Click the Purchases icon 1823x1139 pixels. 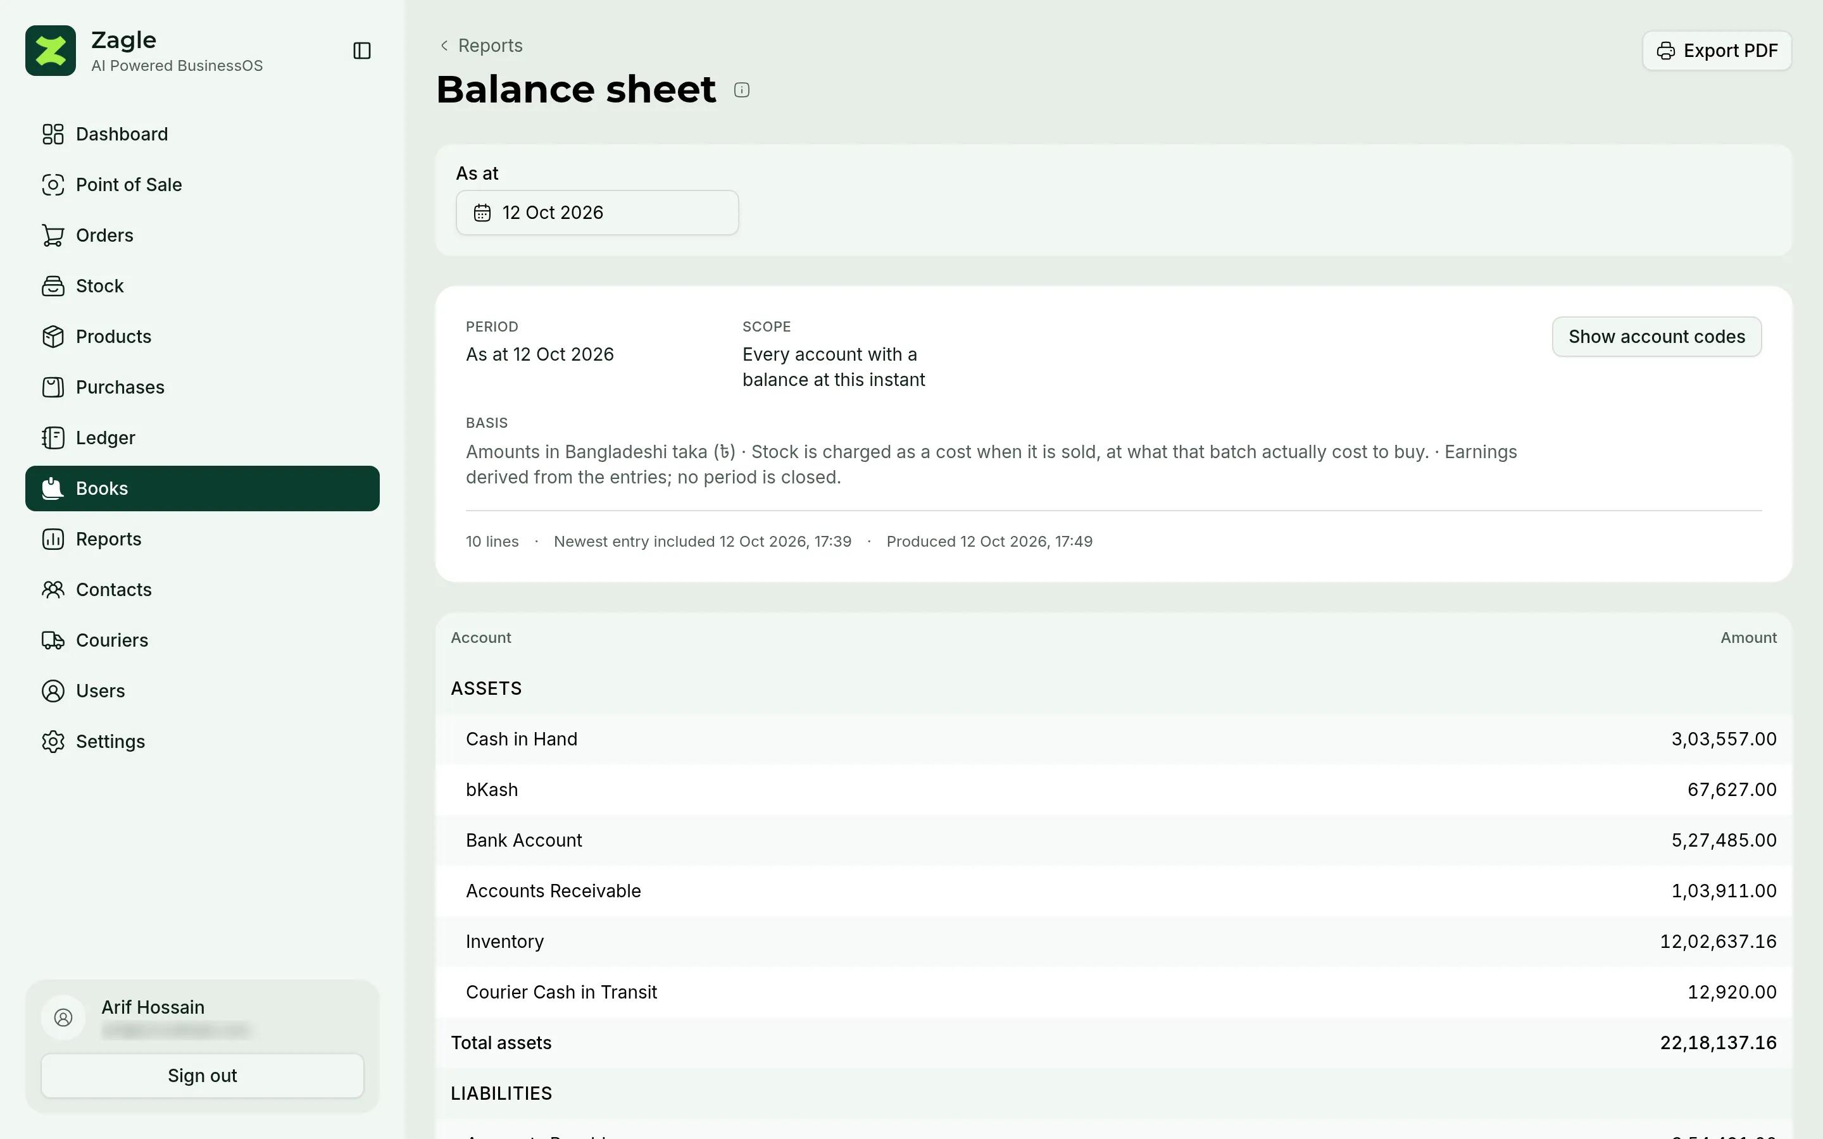click(x=53, y=387)
